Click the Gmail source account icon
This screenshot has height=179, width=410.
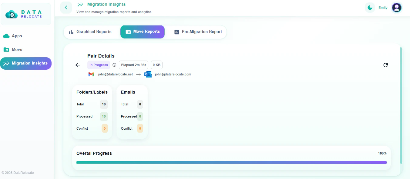tap(91, 75)
